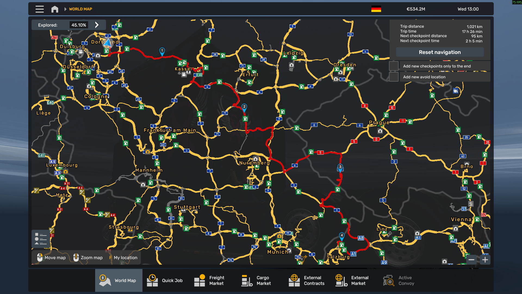Click the German flag icon
522x294 pixels.
pos(376,9)
